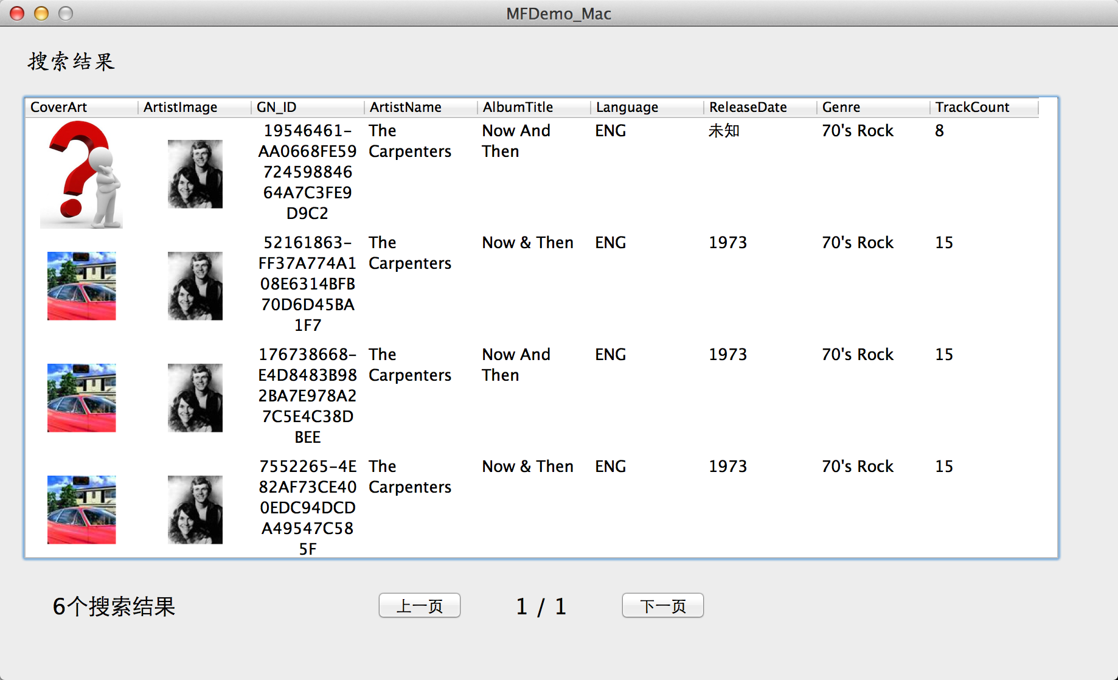Click ENG language in row with ID 19546461
Screen dimensions: 1118x680
pos(611,131)
